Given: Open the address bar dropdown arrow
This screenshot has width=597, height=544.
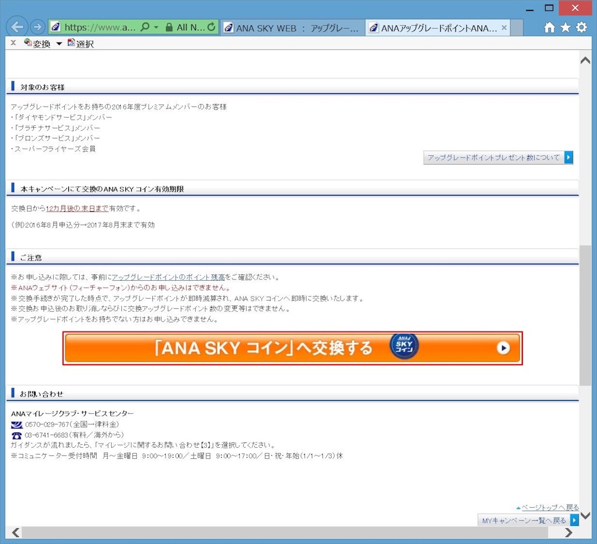Looking at the screenshot, I should point(156,27).
